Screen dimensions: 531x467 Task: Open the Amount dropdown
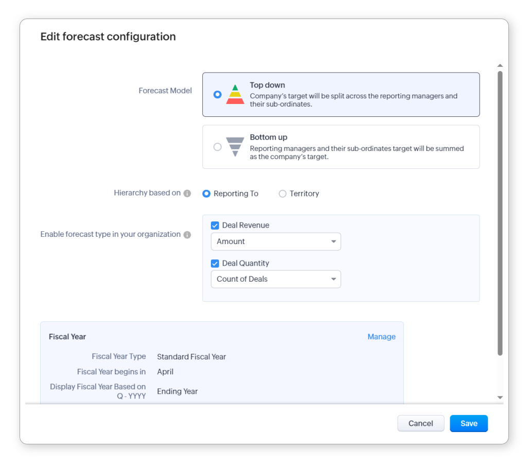point(276,241)
